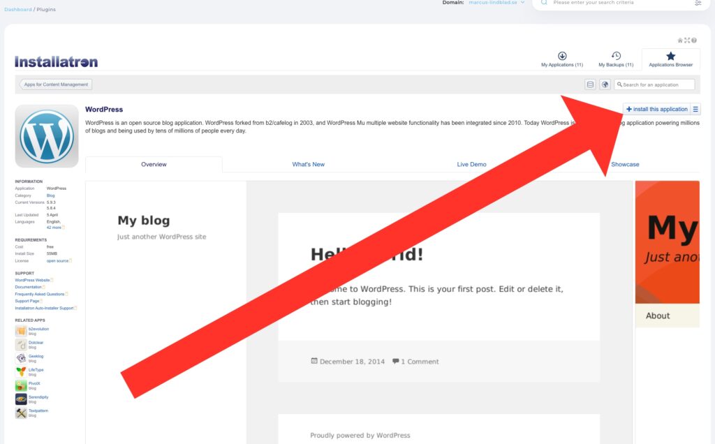Click the My blog preview screenshot

tap(358, 312)
